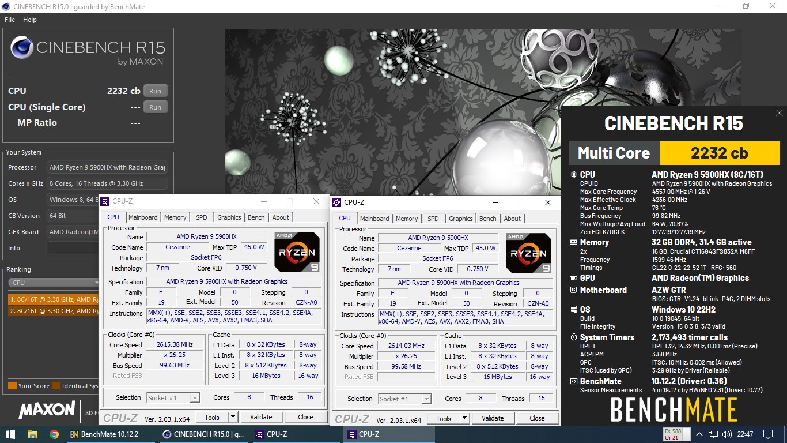The height and width of the screenshot is (443, 787).
Task: Select CPU tab in left CPU-Z window
Action: [113, 217]
